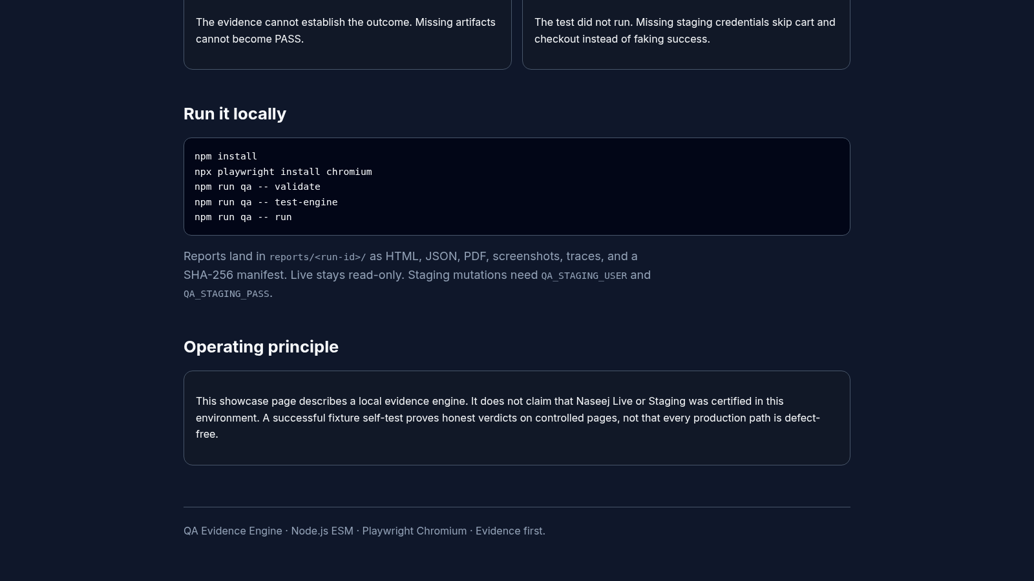The width and height of the screenshot is (1034, 581).
Task: Click the "npm run qa -- run" line
Action: pyautogui.click(x=243, y=217)
